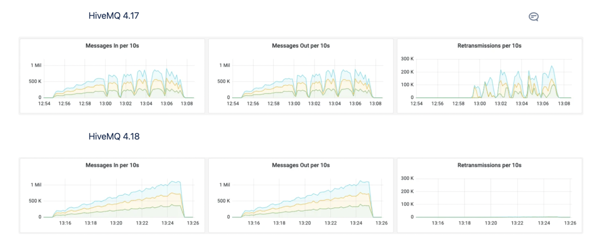The height and width of the screenshot is (243, 598).
Task: Click 13:16 tick on 4.18 Retransmissions chart
Action: (x=438, y=223)
